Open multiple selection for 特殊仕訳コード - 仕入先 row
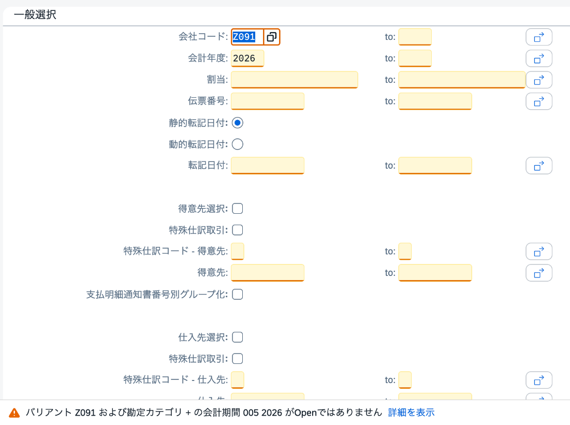 [539, 380]
